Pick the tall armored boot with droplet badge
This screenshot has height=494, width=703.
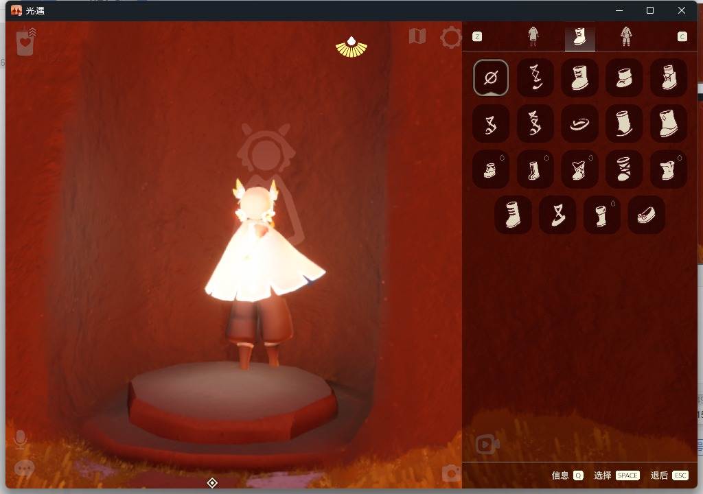(535, 169)
